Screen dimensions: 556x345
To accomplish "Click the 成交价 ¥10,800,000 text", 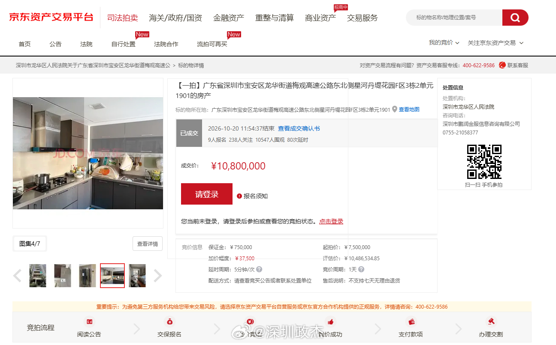I will pyautogui.click(x=239, y=166).
